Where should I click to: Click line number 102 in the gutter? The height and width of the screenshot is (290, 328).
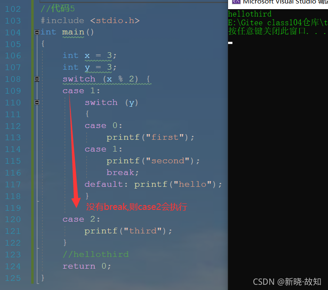click(13, 9)
